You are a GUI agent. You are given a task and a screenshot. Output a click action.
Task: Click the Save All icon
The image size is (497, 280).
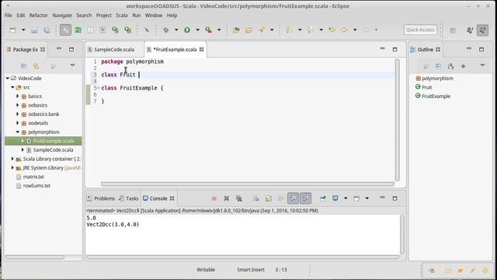[x=47, y=30]
